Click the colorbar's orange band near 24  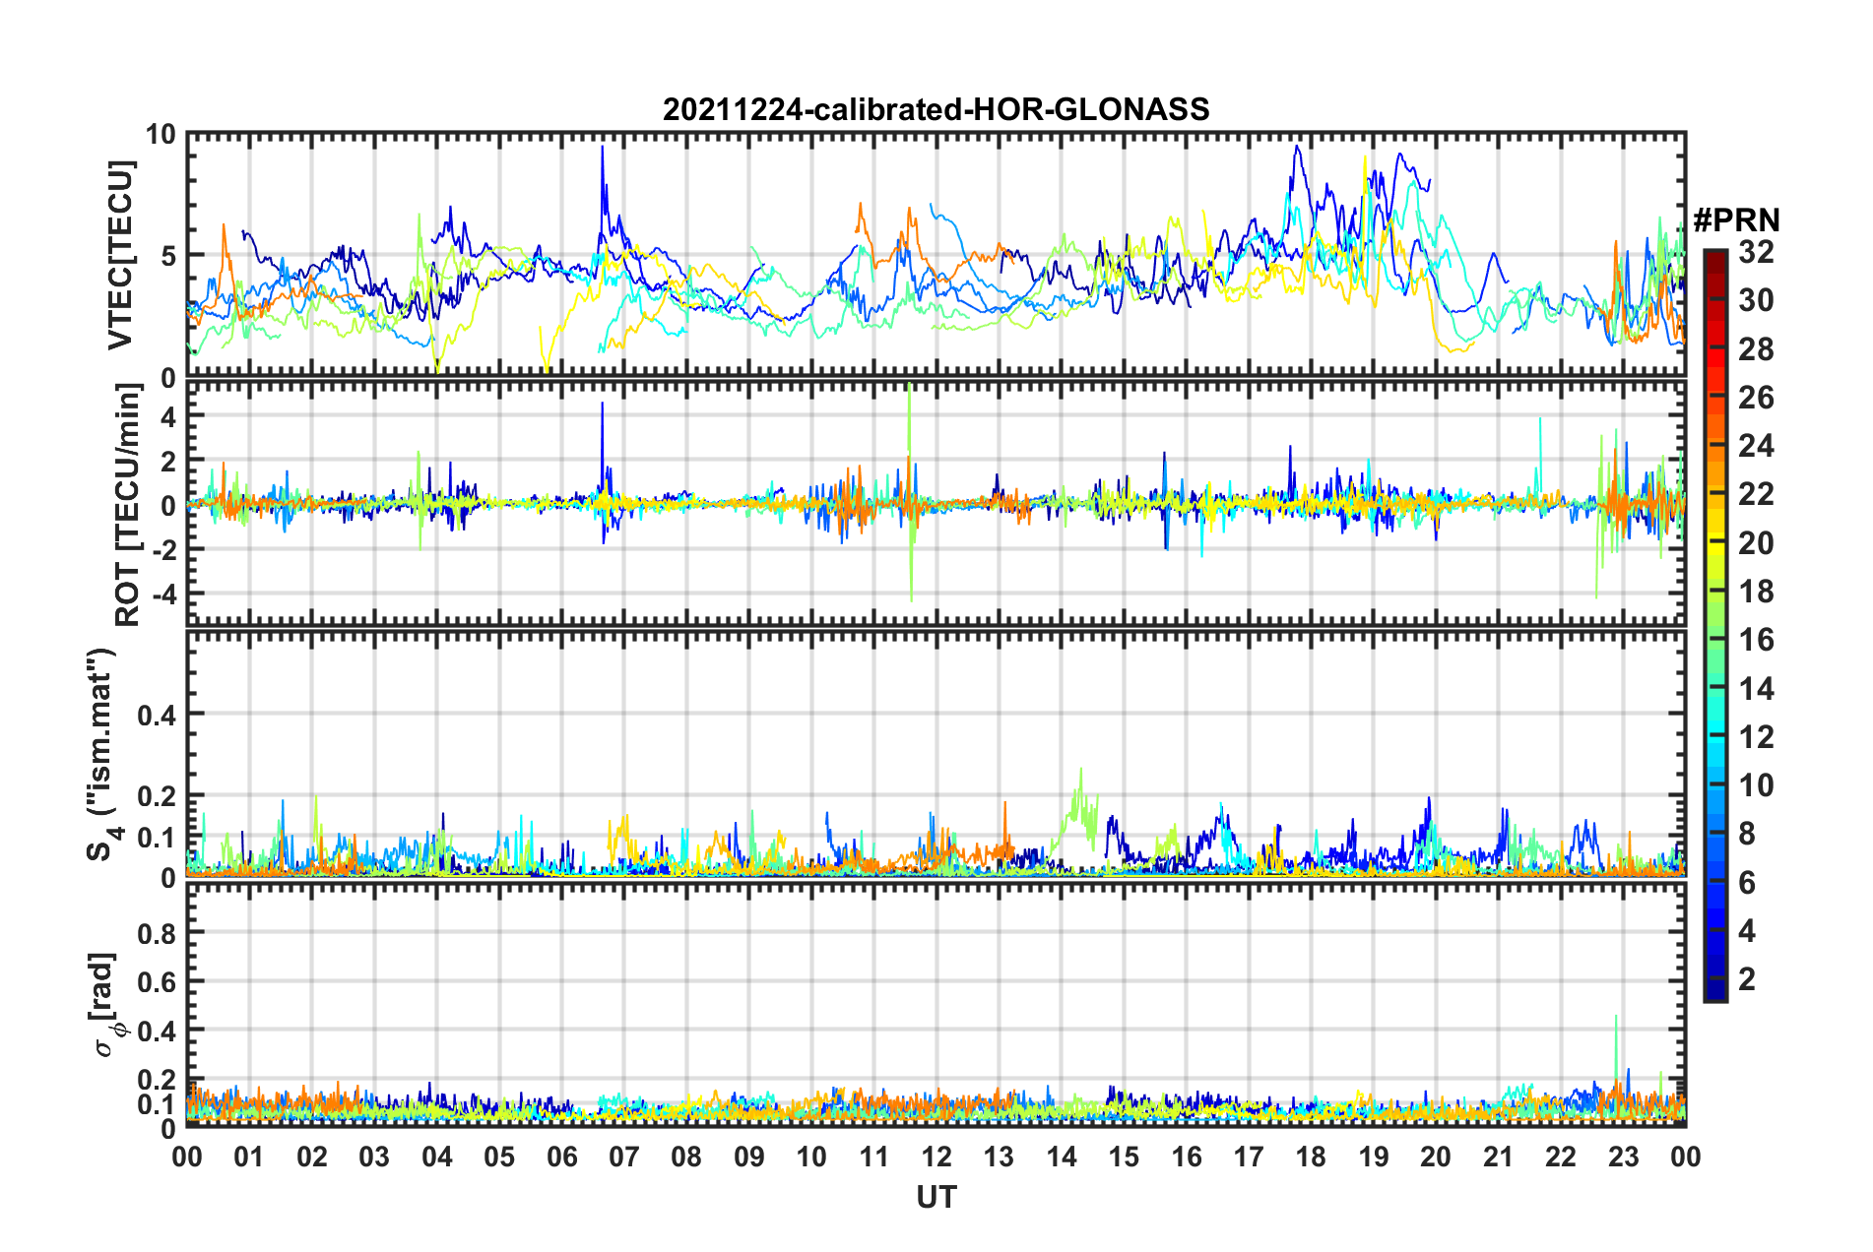1714,445
